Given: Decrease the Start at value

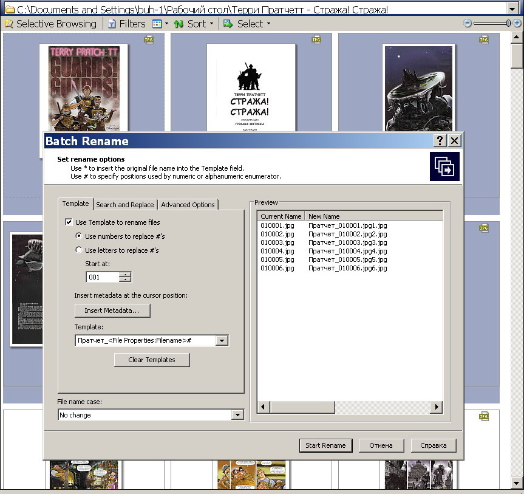Looking at the screenshot, I should [x=125, y=280].
